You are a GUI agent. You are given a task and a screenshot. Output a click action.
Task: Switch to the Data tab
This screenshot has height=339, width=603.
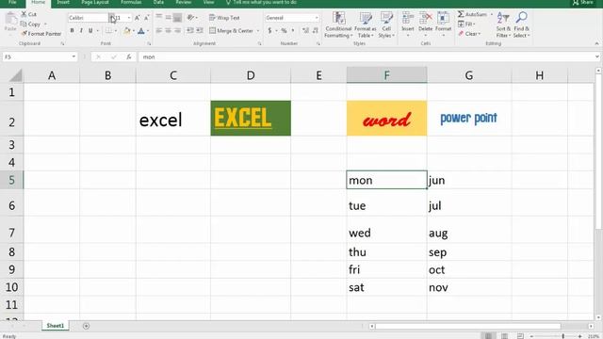[158, 2]
